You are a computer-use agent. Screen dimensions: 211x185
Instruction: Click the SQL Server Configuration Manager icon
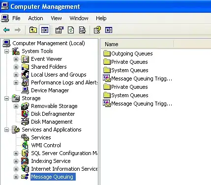point(25,153)
